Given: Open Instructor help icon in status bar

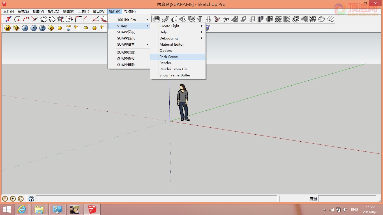Looking at the screenshot, I should pyautogui.click(x=31, y=199).
